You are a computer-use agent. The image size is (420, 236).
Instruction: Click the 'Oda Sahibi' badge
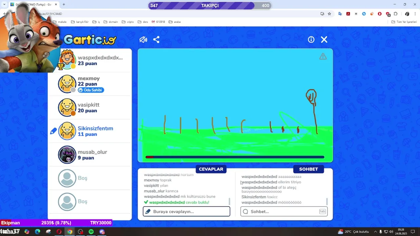coord(91,90)
